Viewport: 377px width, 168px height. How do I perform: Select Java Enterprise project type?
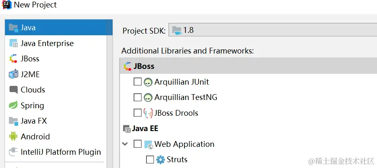pos(56,43)
